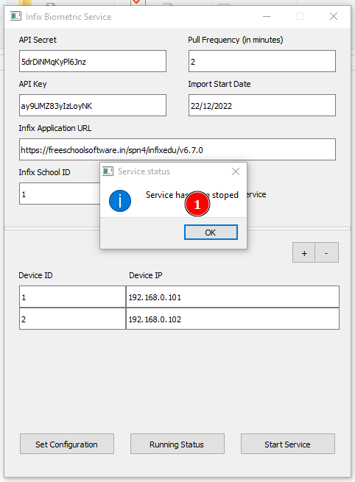Edit Device IP 192.168.0.102
The height and width of the screenshot is (482, 355).
233,319
